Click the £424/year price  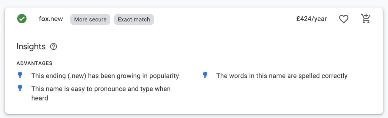click(x=312, y=19)
